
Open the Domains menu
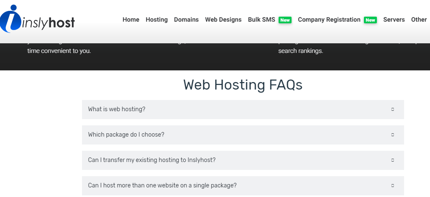tap(186, 20)
